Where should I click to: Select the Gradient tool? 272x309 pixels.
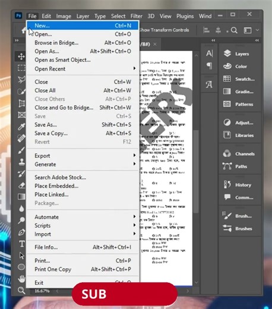click(x=21, y=197)
